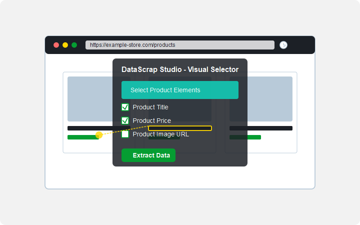
Task: Click the Product Image URL label text
Action: click(161, 134)
